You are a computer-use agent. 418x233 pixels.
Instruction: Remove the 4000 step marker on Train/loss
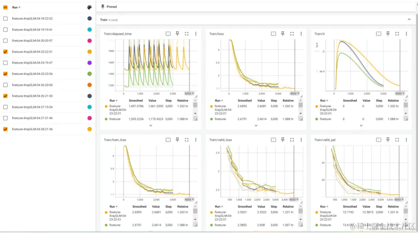(298, 93)
